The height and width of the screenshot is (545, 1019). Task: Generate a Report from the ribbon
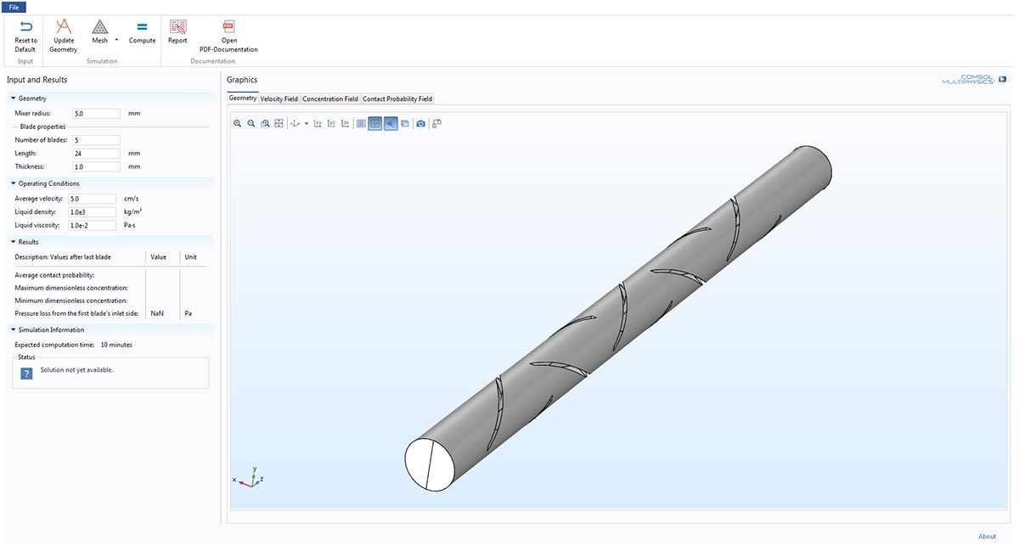coord(177,34)
